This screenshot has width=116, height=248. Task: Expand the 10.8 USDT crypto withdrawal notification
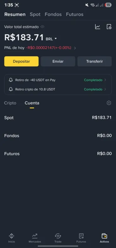(x=58, y=89)
